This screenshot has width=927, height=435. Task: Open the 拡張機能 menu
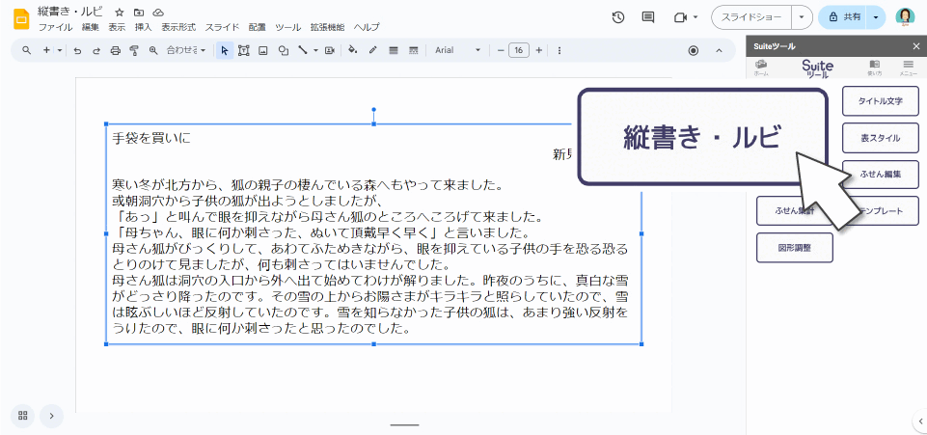point(327,28)
